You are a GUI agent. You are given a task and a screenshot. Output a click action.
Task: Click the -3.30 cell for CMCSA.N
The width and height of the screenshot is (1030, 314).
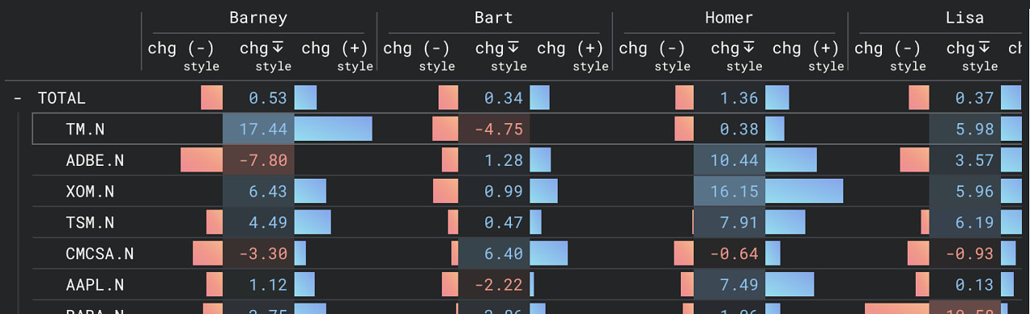(258, 254)
